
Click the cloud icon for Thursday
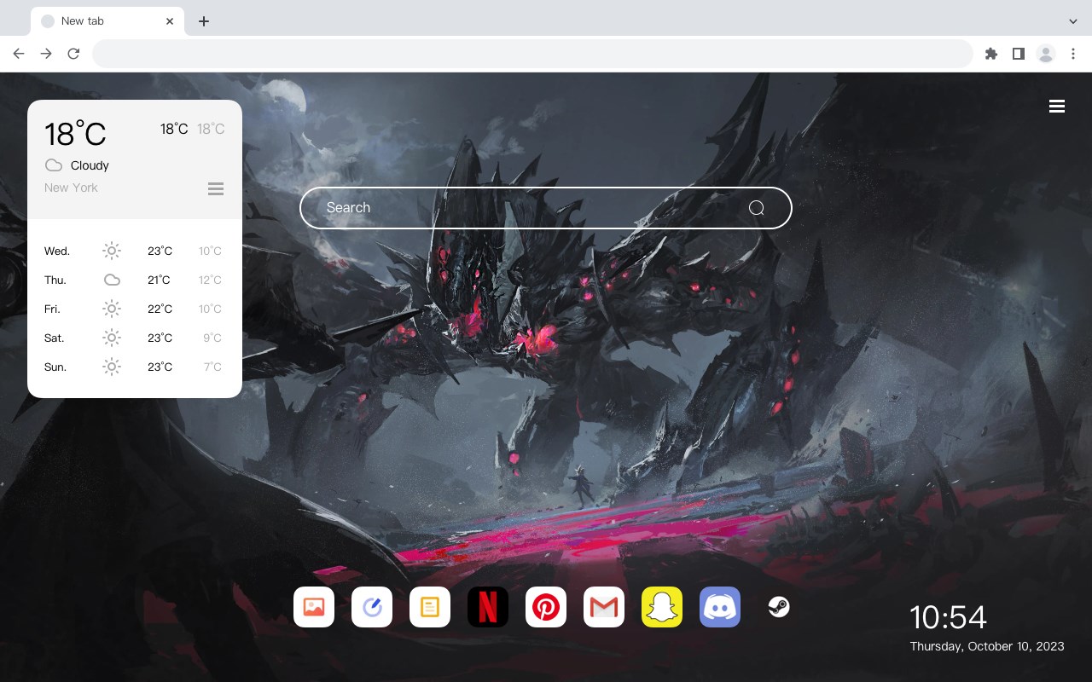(112, 280)
